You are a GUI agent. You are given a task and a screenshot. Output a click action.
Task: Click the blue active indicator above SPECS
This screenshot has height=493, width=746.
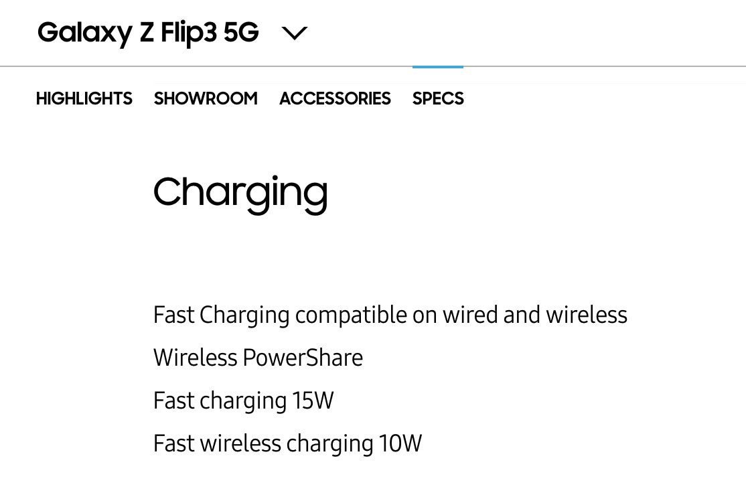pyautogui.click(x=438, y=67)
